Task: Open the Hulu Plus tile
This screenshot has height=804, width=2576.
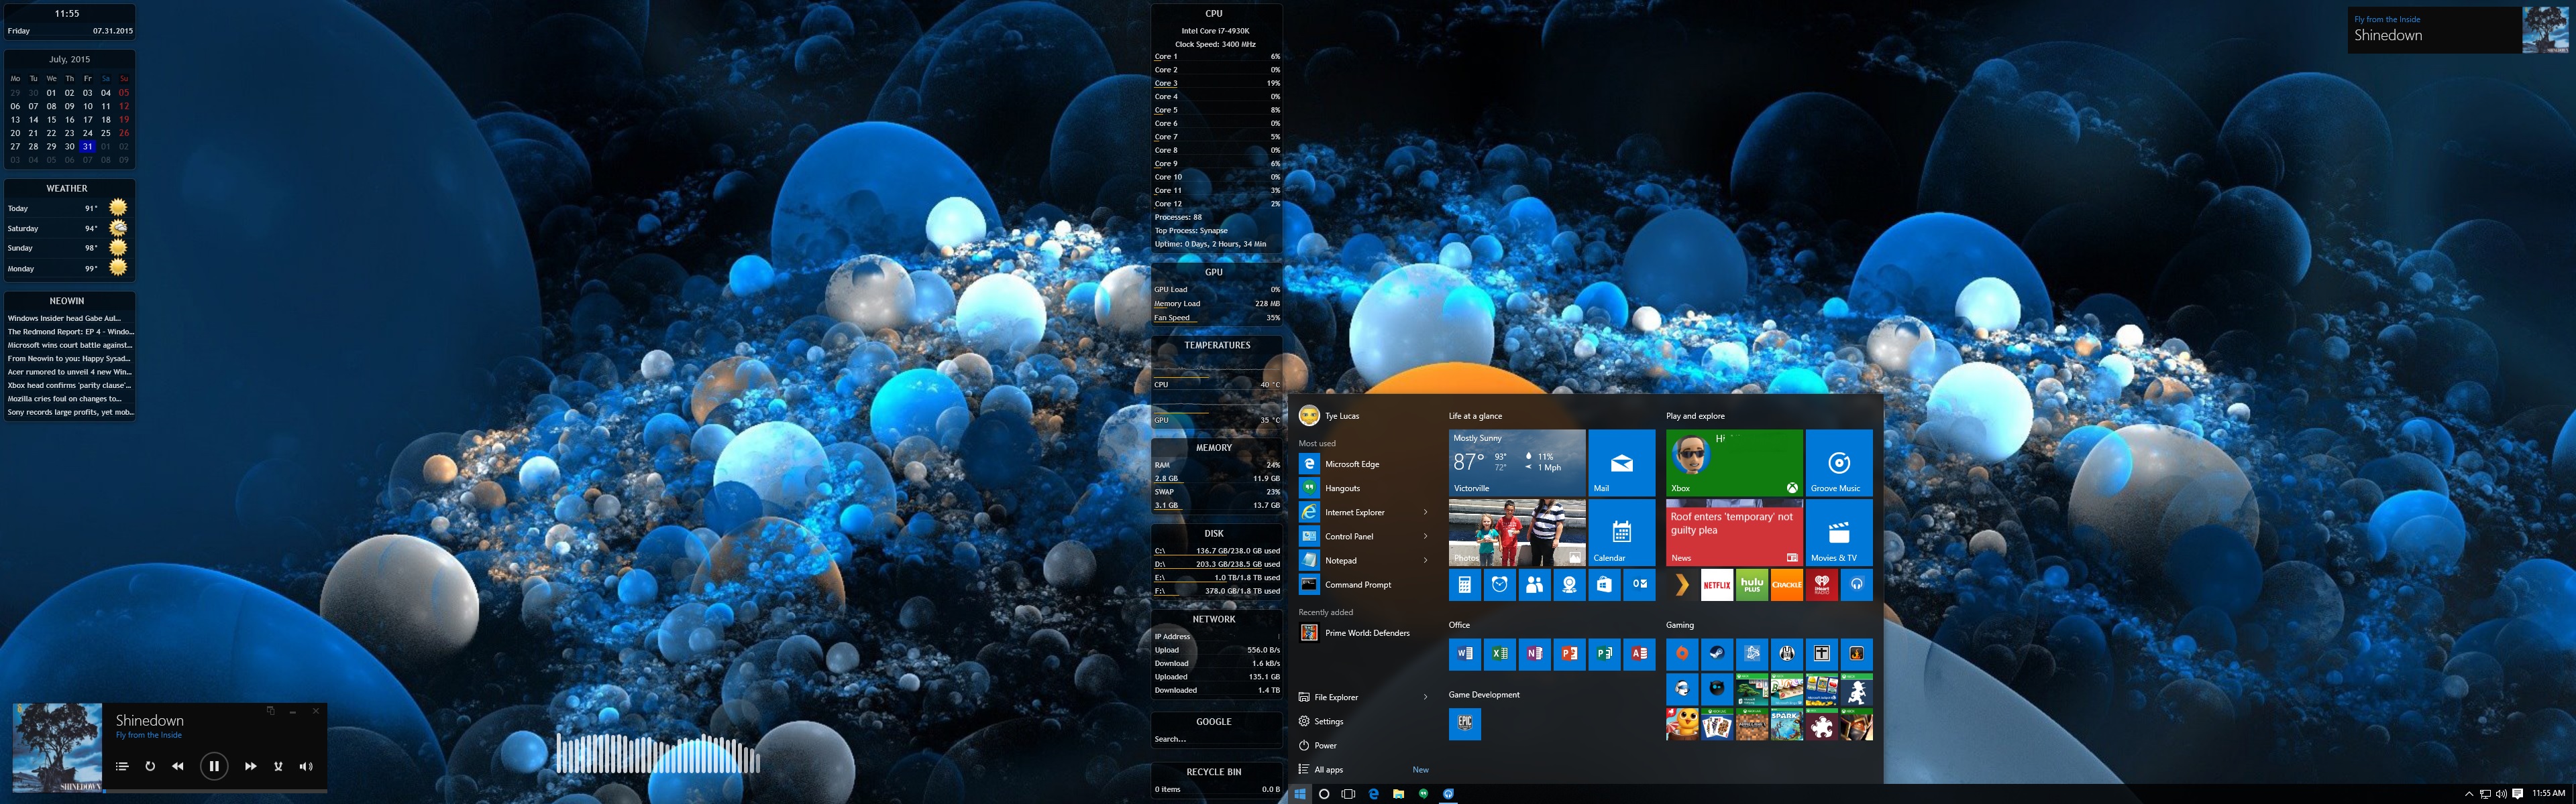Action: (x=1752, y=586)
